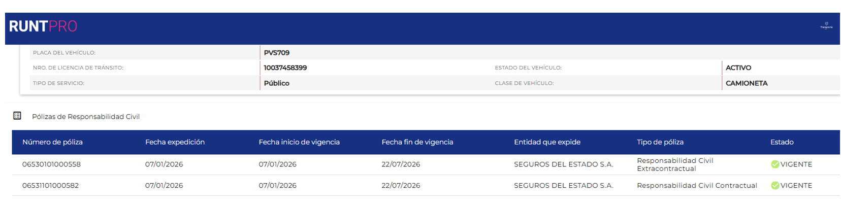This screenshot has width=841, height=208.
Task: Click green check icon for Extracontractual policy
Action: click(775, 164)
